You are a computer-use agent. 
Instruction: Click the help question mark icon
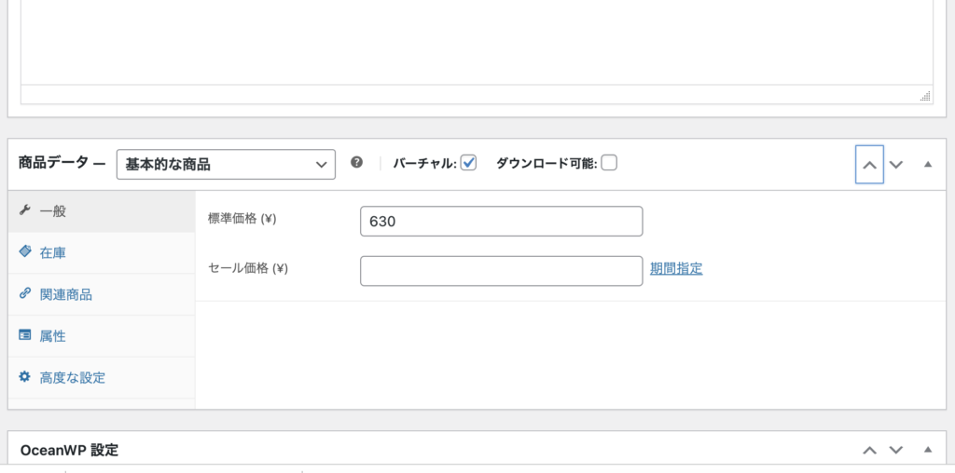[356, 162]
